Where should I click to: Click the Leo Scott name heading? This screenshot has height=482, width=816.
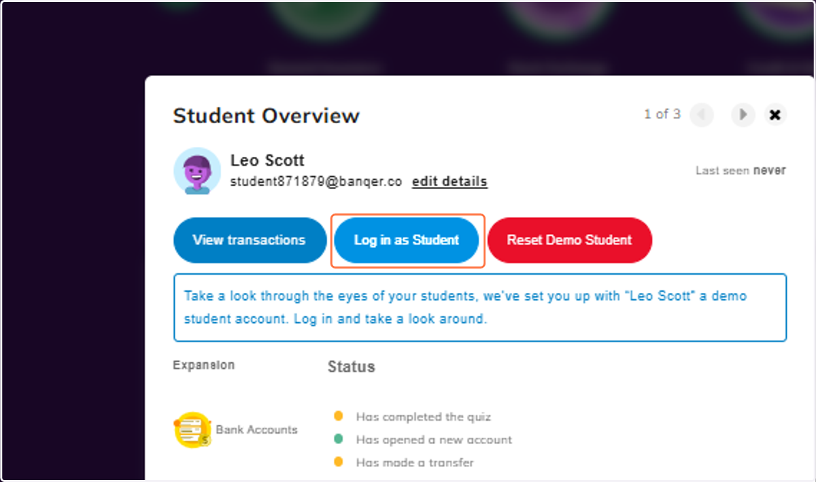pyautogui.click(x=267, y=160)
